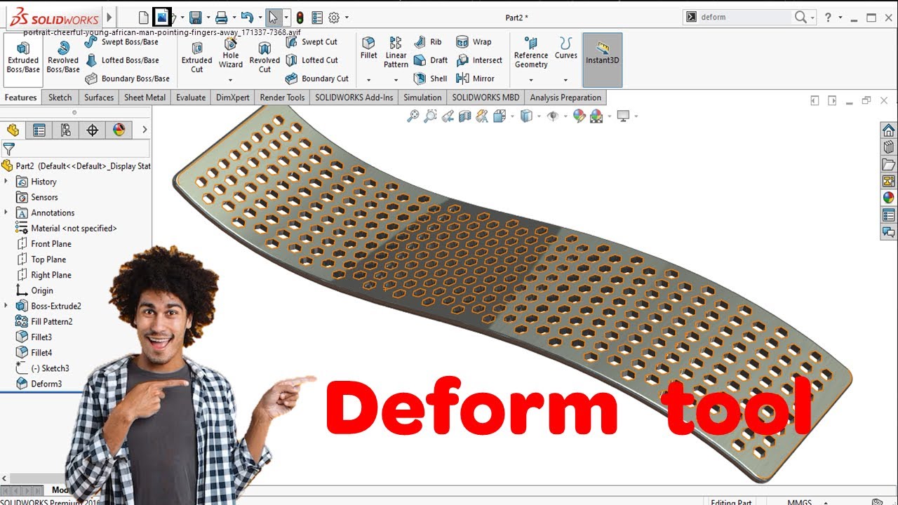Select the Boundary Cut tool
The image size is (898, 505).
(x=317, y=79)
